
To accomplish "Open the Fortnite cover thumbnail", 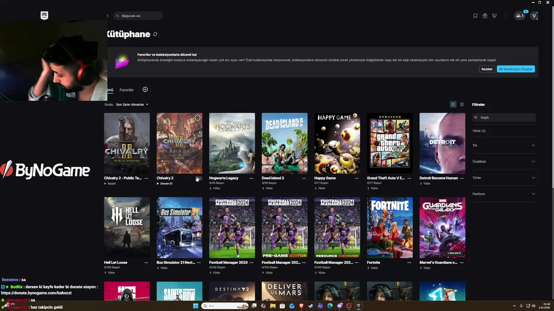I will [x=390, y=228].
